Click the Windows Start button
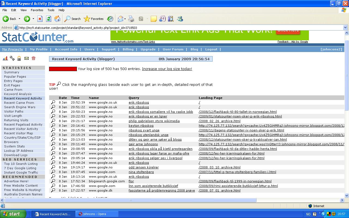Screen dimensions: 349x218 [x=13, y=214]
